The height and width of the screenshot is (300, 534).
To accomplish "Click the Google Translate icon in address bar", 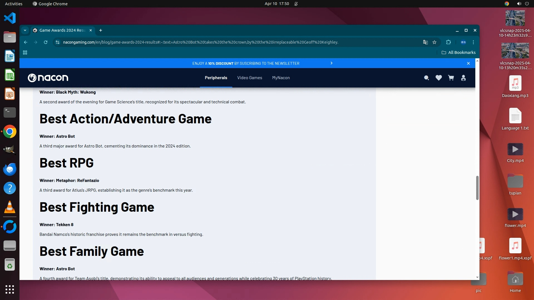I will [425, 42].
